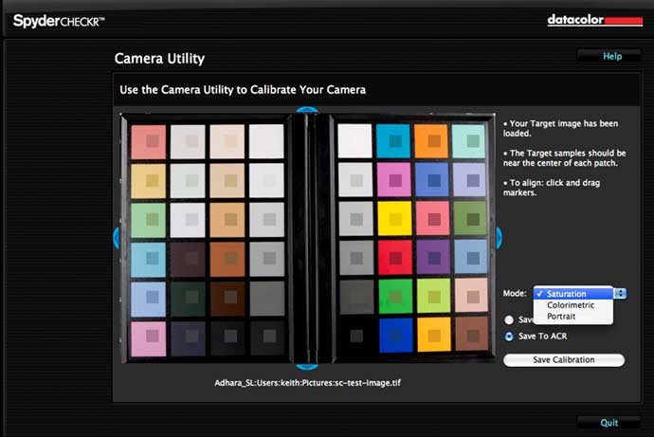This screenshot has height=437, width=654.
Task: Click the cyan patch in the right panel's top row
Action: tap(393, 141)
